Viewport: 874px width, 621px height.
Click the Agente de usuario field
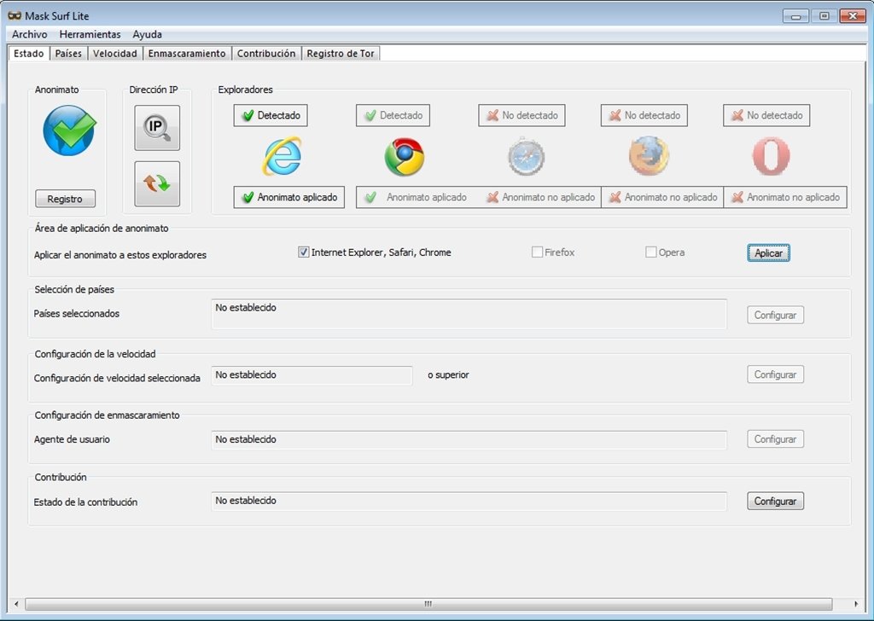click(469, 440)
